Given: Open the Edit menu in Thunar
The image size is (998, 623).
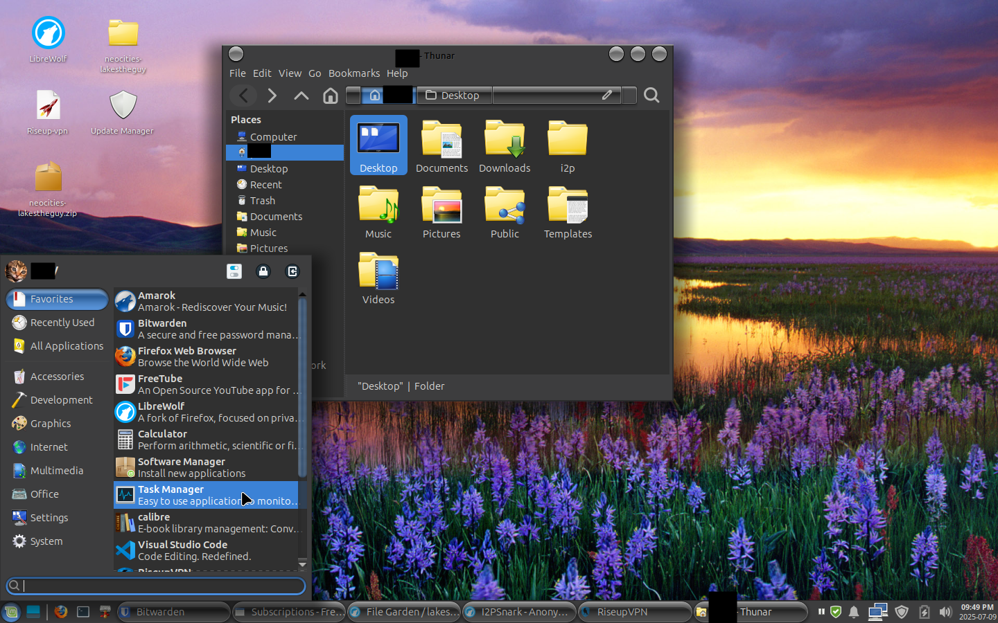Looking at the screenshot, I should pos(262,73).
